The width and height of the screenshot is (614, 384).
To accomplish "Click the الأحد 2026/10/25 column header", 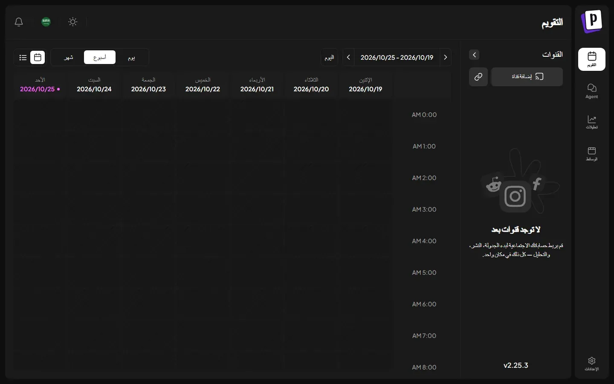I will coord(40,85).
